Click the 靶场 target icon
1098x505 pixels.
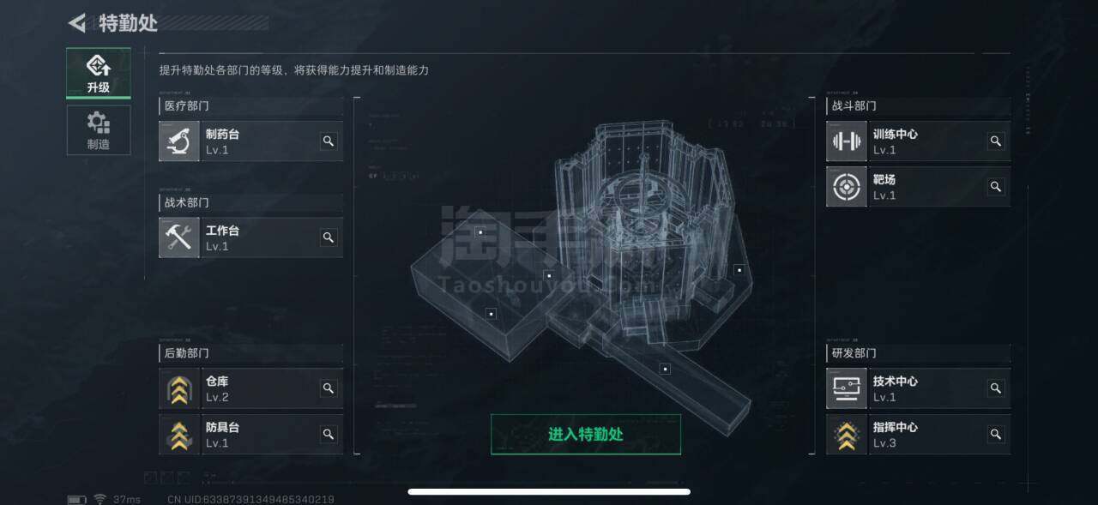coord(847,187)
